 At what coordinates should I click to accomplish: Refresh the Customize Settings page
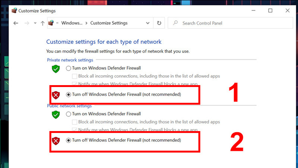point(159,23)
